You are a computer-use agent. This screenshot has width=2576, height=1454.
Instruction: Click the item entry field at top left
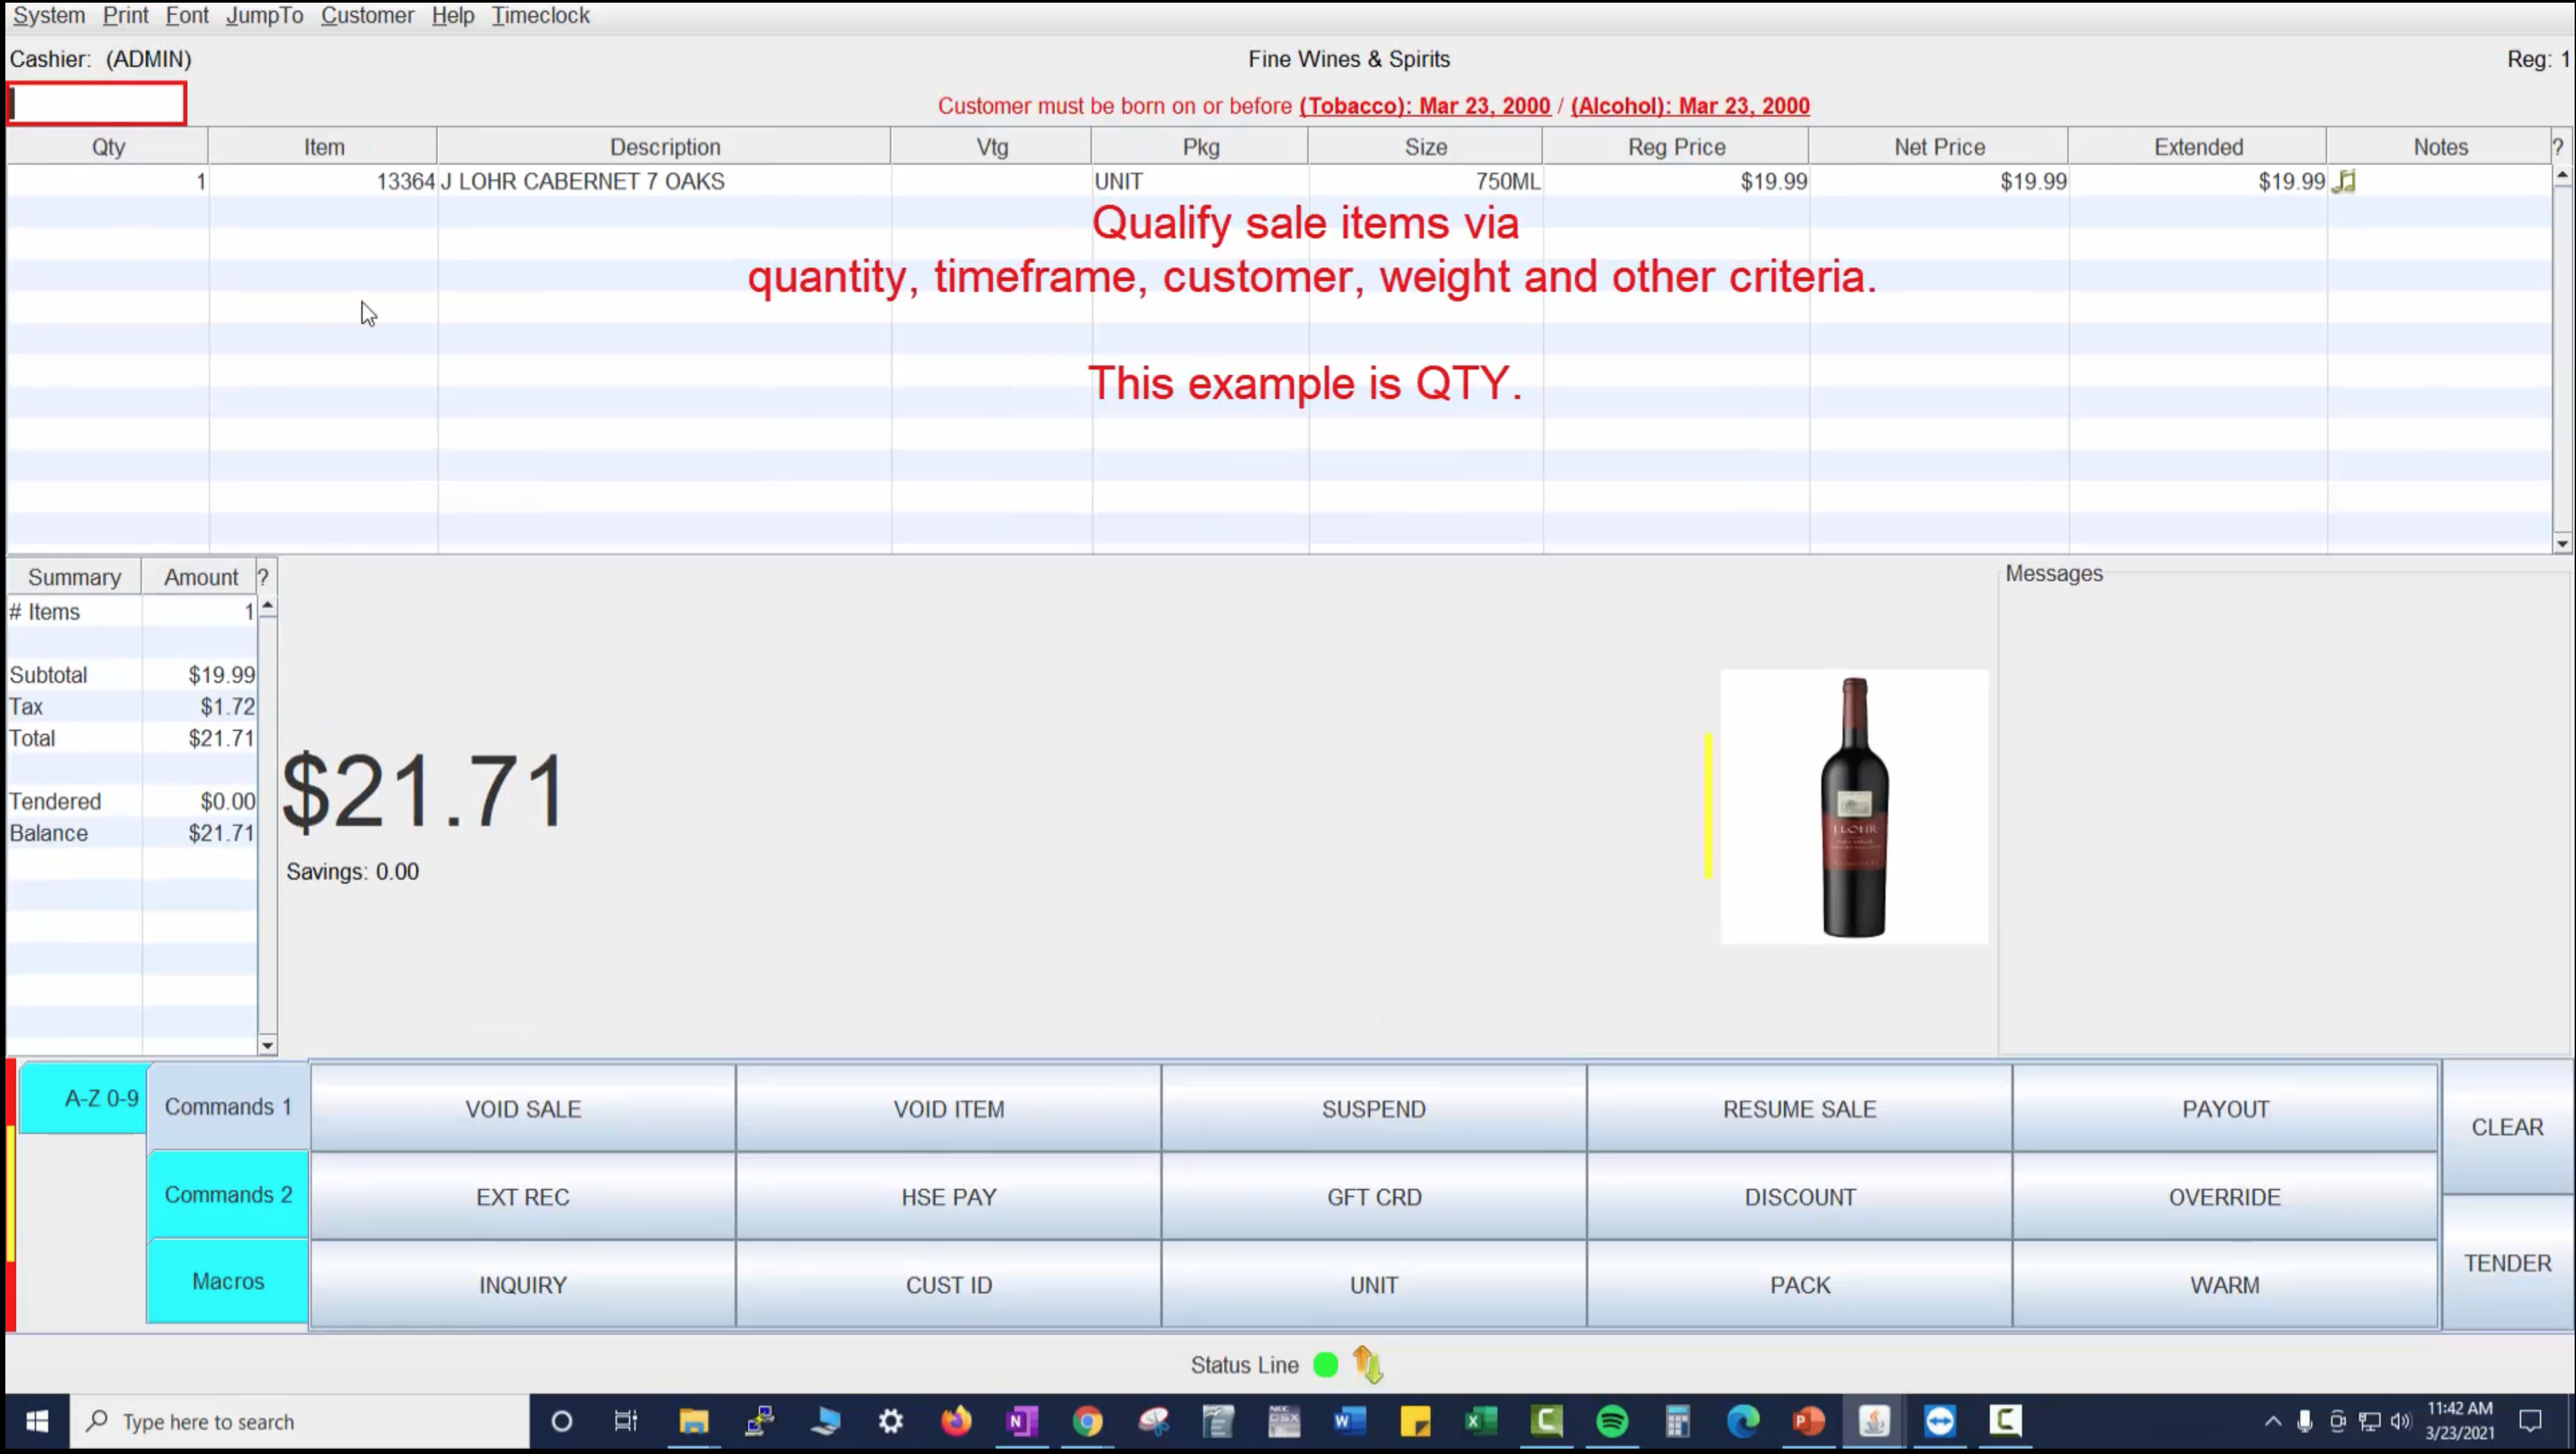(x=96, y=103)
